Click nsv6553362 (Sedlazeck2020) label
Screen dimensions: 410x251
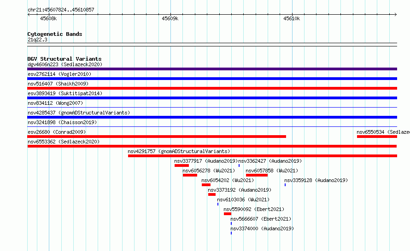pyautogui.click(x=64, y=142)
